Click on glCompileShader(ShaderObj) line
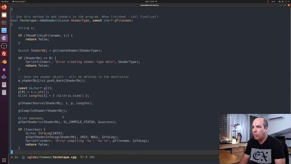 click(42, 111)
